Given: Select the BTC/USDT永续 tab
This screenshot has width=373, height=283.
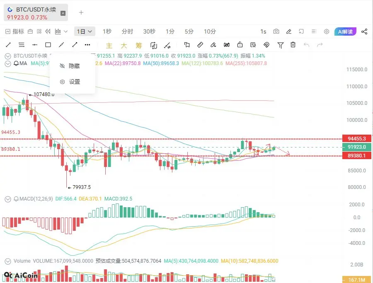Looking at the screenshot, I should tap(36, 12).
